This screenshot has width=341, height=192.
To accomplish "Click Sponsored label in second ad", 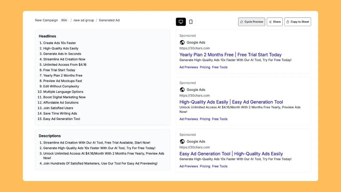I will (188, 83).
